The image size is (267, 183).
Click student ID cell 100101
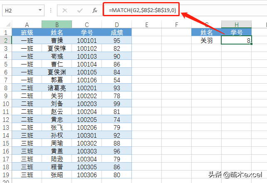point(87,40)
